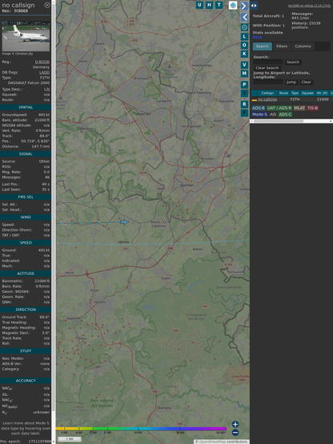Toggle the sidebar width double-arrow icon
The image size is (333, 444).
point(254,6)
